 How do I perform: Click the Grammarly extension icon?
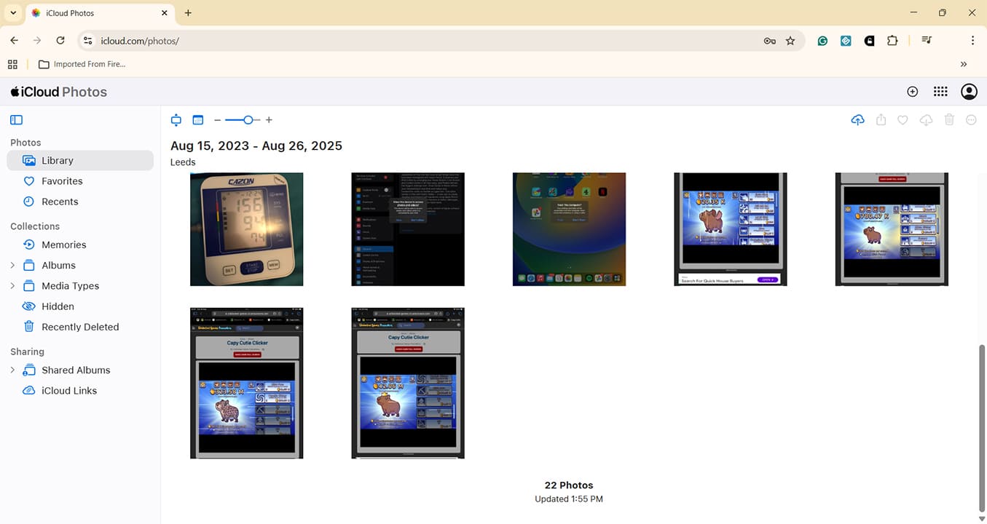(x=822, y=41)
